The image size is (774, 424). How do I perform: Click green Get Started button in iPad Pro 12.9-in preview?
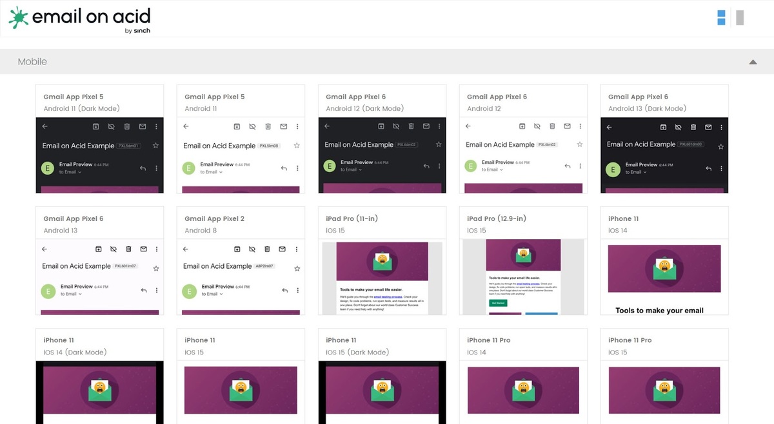click(499, 302)
